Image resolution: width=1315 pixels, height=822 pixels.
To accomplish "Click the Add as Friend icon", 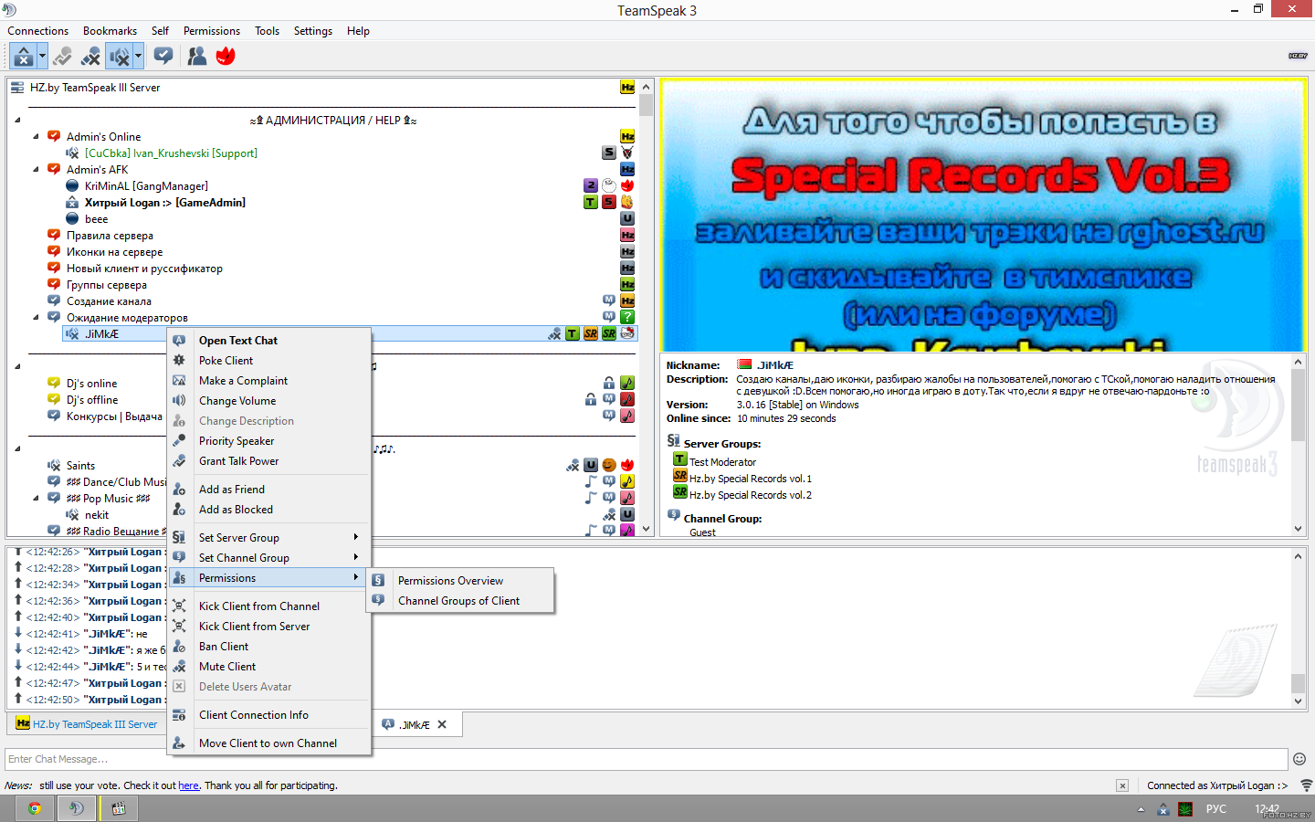I will pyautogui.click(x=180, y=489).
